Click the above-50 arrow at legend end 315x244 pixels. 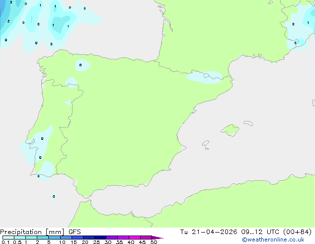157,238
